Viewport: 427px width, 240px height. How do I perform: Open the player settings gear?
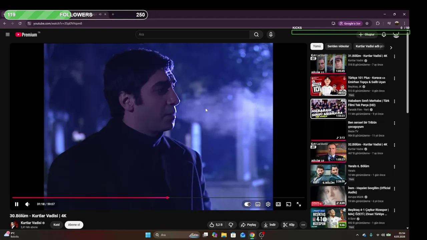click(268, 204)
